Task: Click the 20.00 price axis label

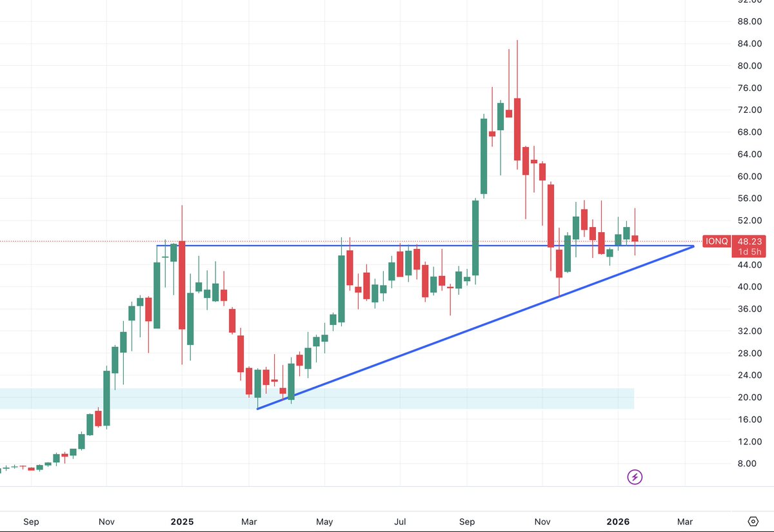Action: click(x=749, y=397)
